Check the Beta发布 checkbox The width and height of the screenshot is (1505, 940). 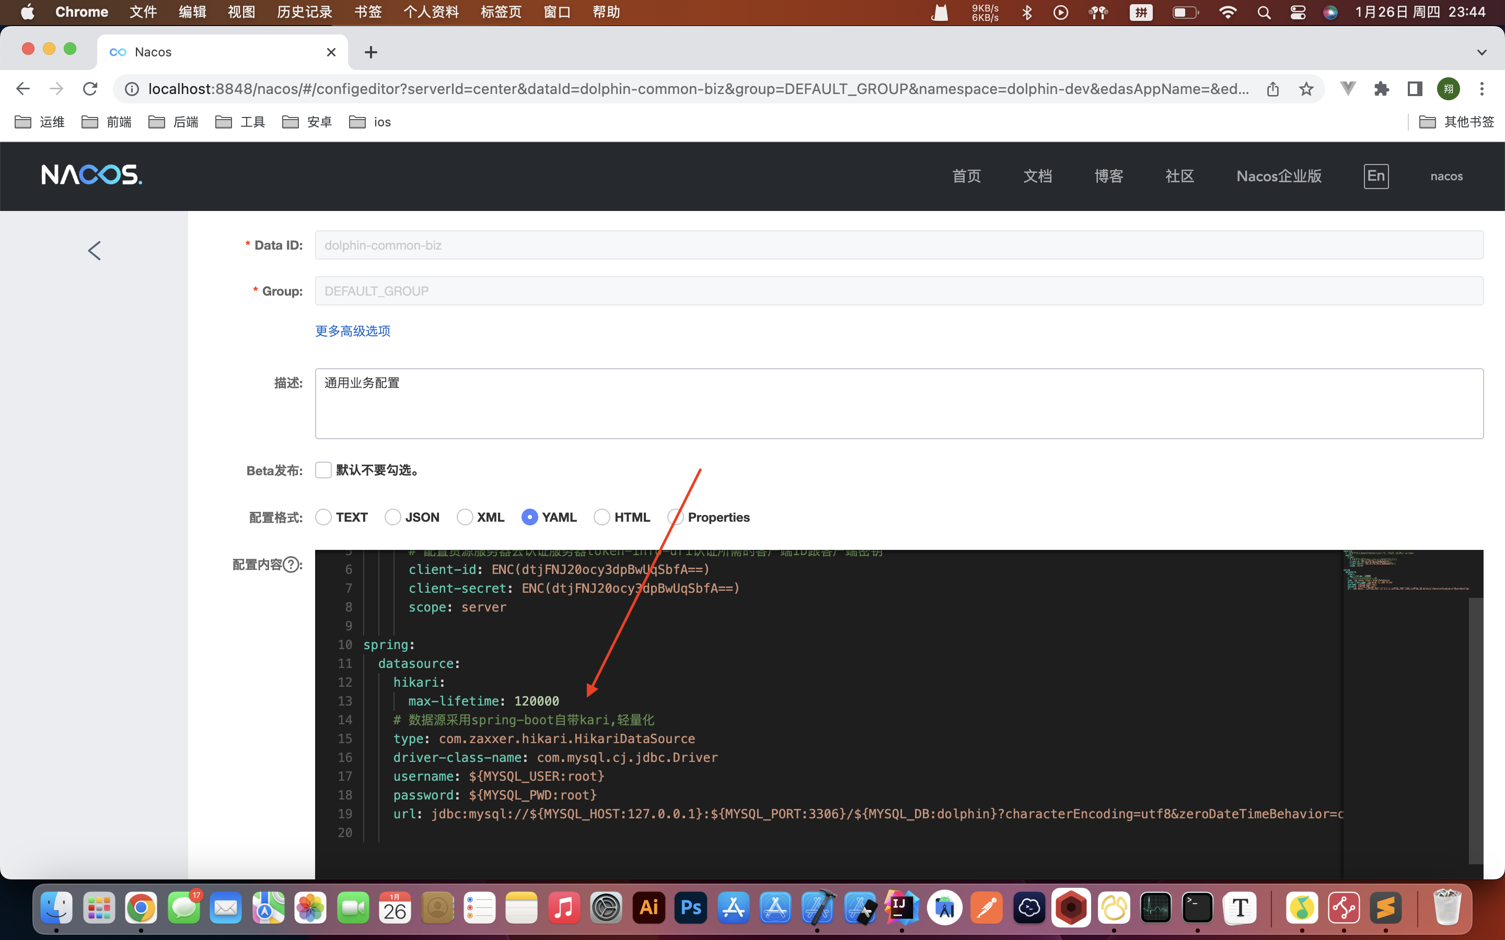(x=323, y=470)
